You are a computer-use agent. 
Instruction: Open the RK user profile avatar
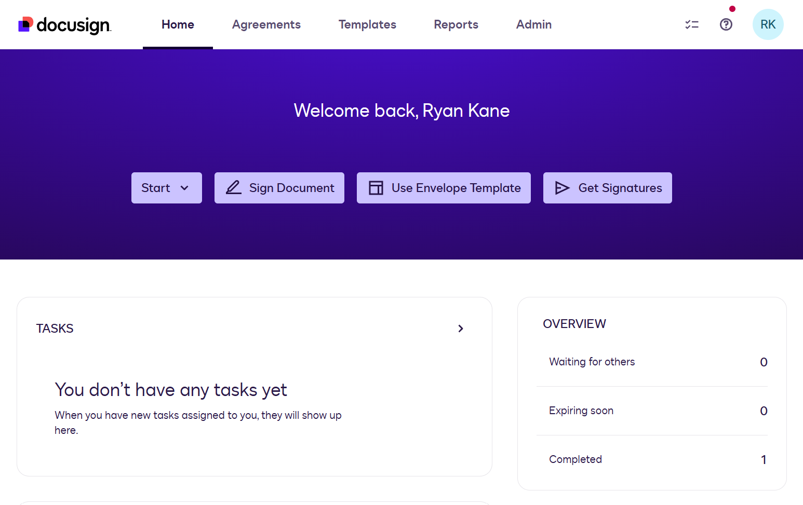pyautogui.click(x=768, y=24)
